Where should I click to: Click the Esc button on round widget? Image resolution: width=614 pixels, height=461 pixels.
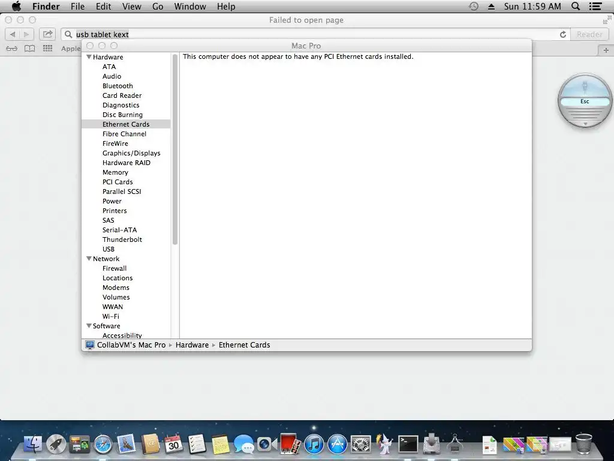[585, 101]
